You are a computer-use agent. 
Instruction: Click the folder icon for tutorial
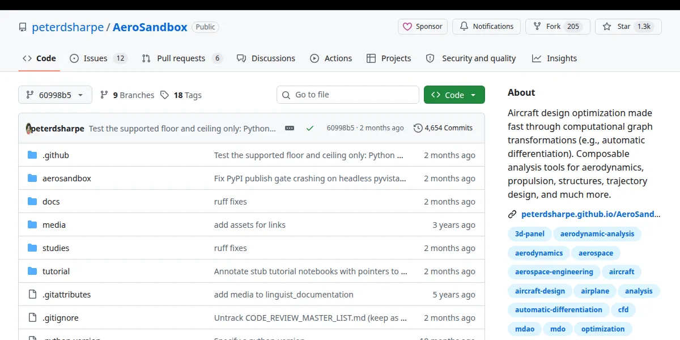pos(32,271)
